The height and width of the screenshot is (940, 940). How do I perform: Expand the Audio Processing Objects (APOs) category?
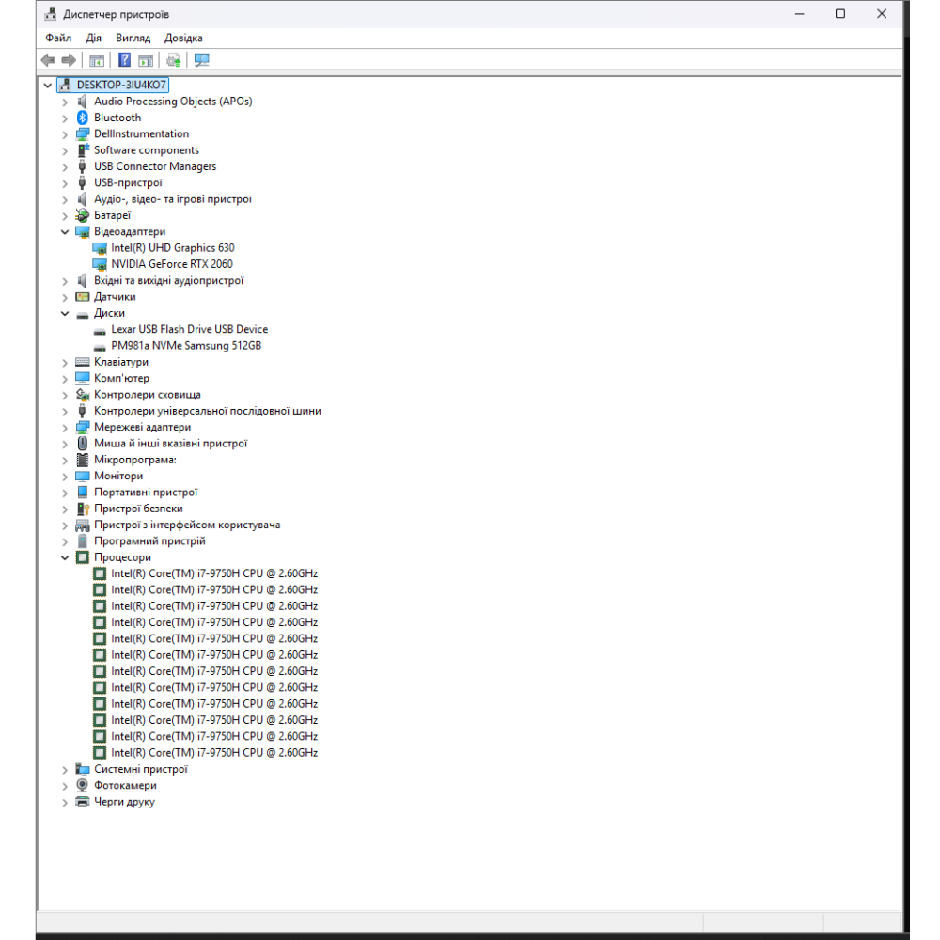(x=66, y=102)
